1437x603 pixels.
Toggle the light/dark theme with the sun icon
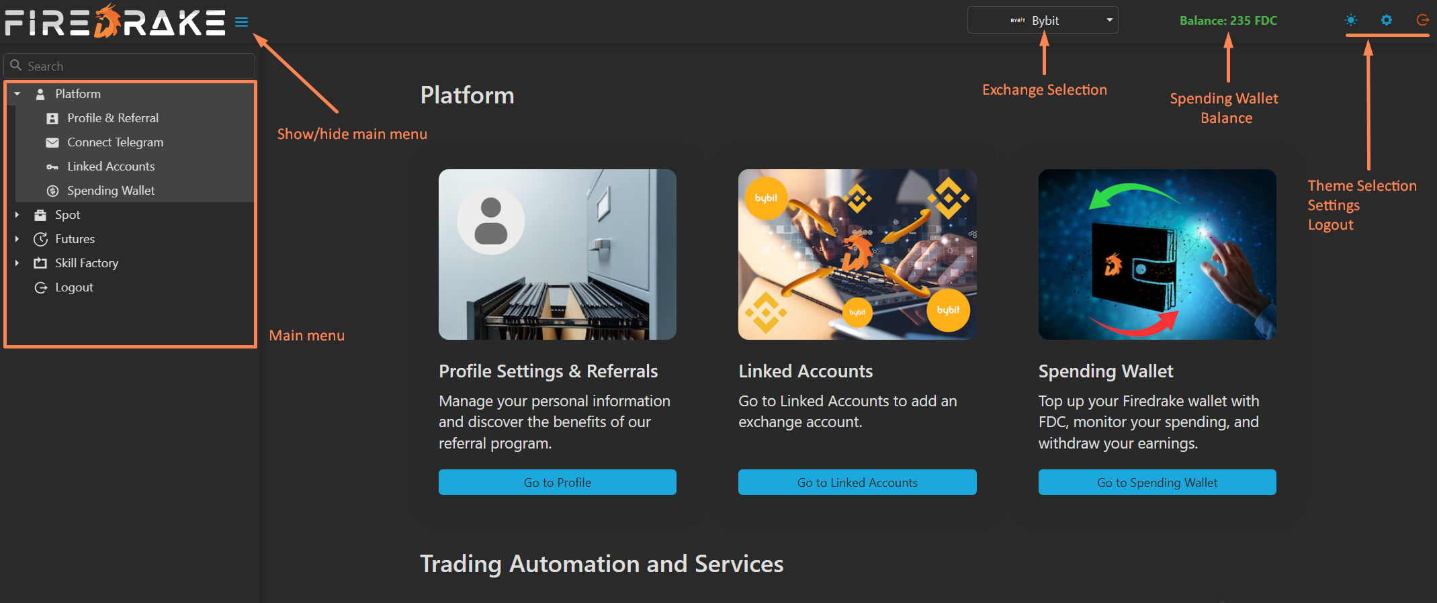tap(1351, 20)
